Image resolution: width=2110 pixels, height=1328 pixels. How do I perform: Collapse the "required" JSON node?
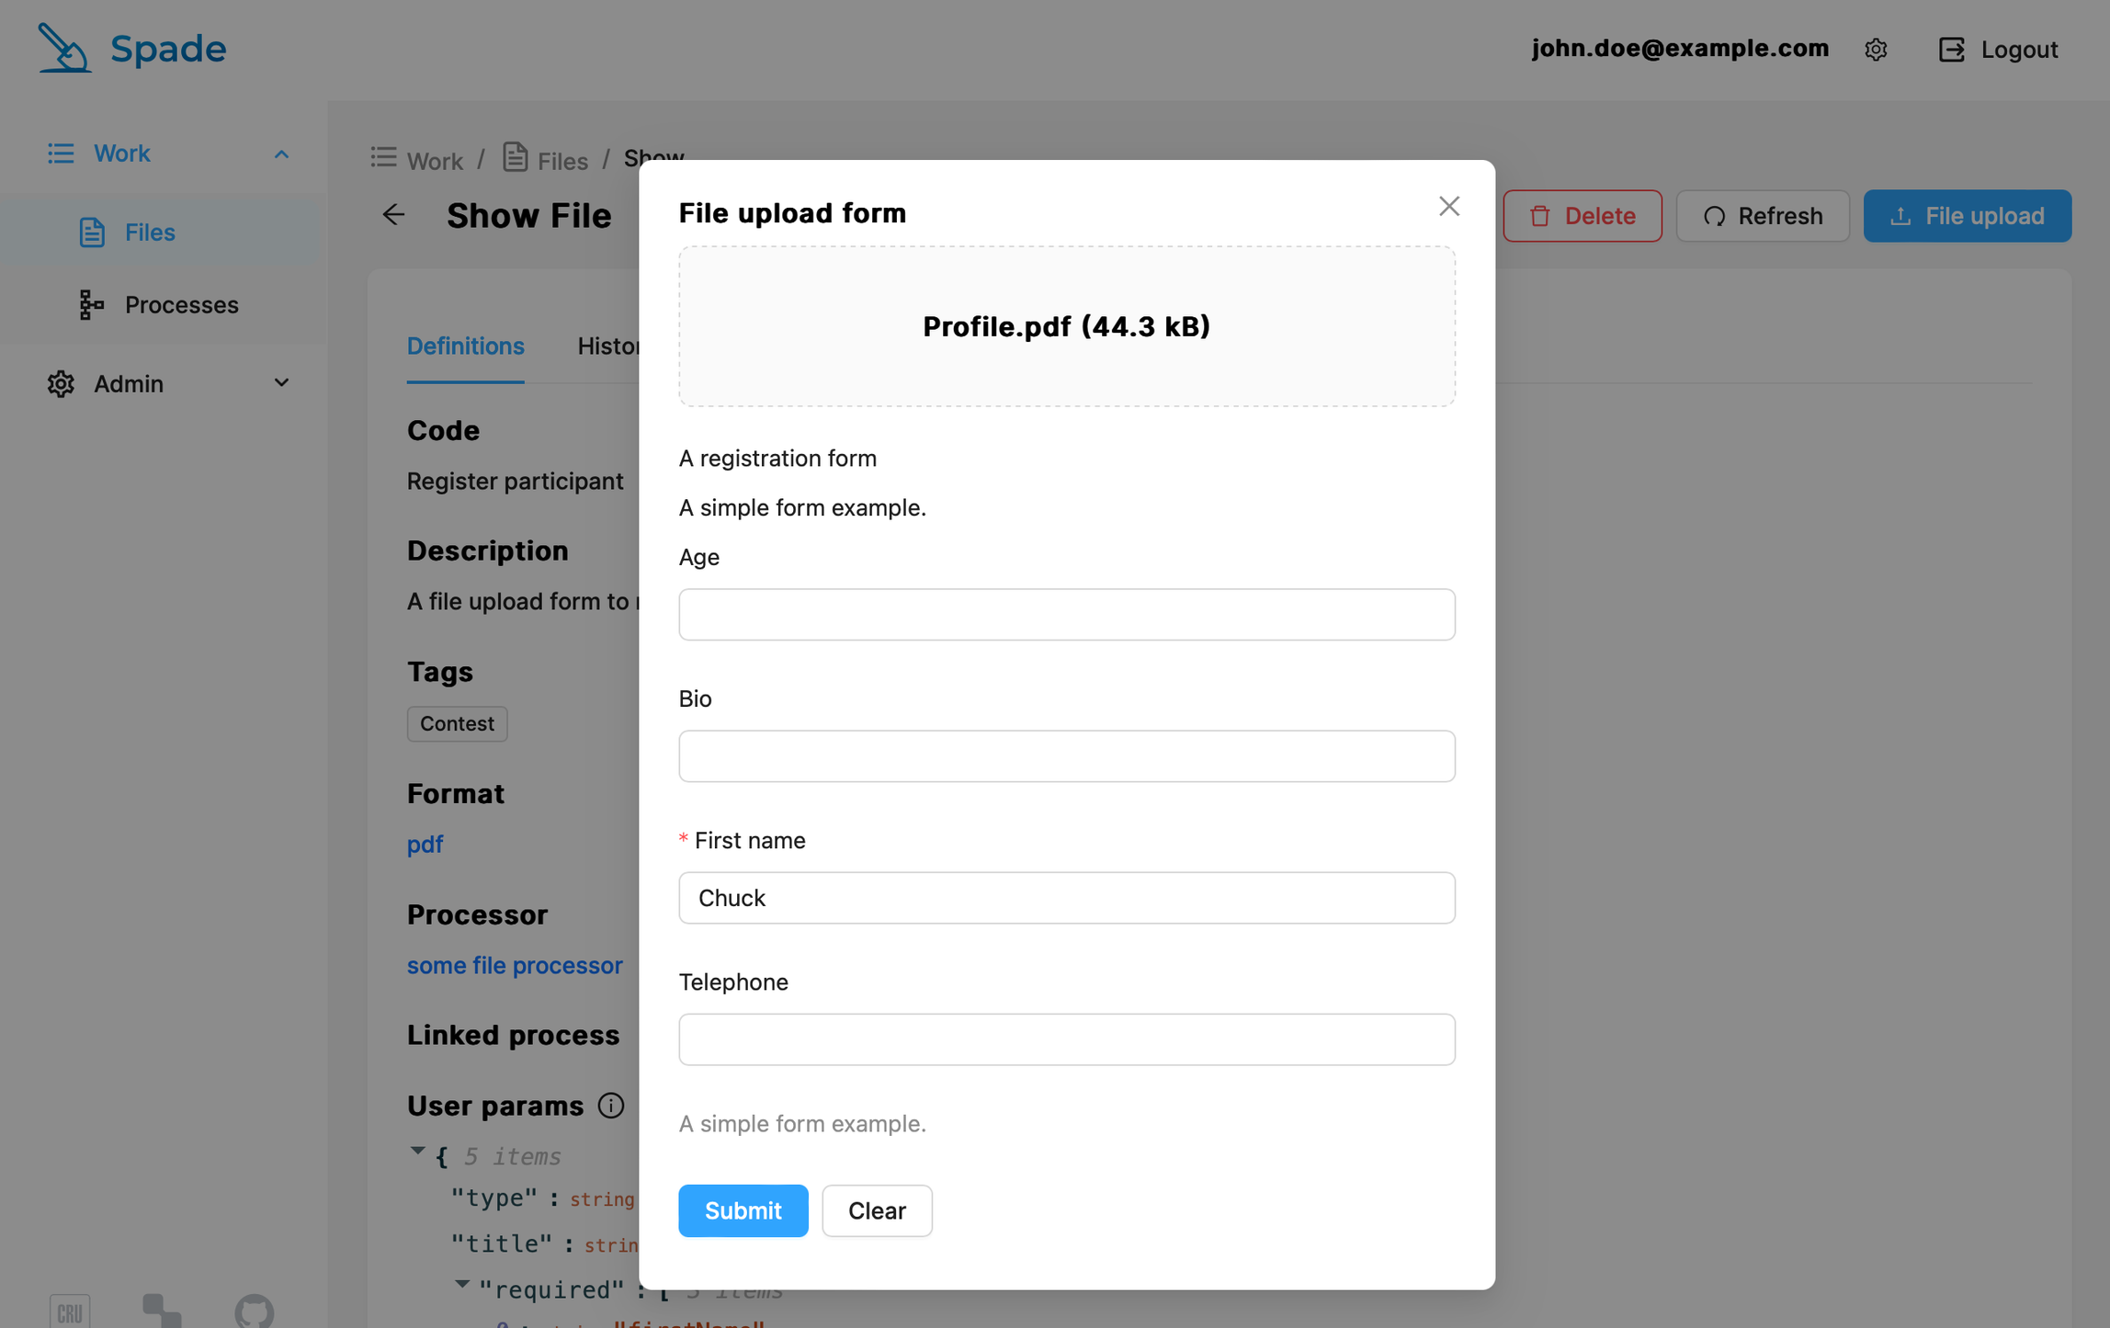click(462, 1285)
